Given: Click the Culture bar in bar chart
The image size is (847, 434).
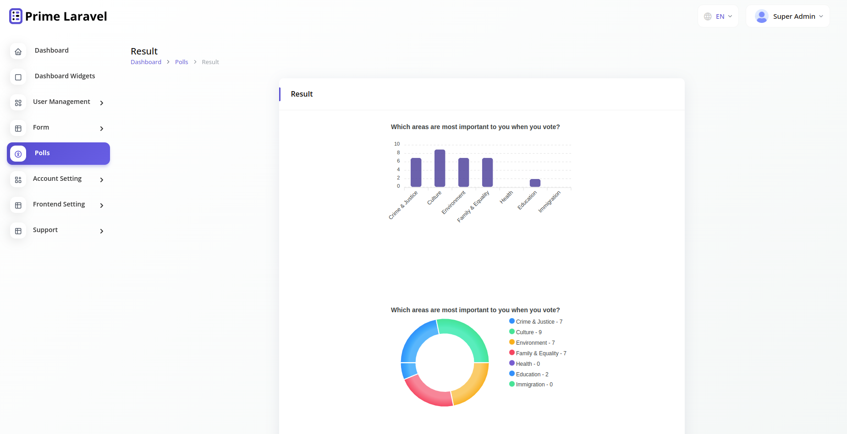Looking at the screenshot, I should (440, 168).
